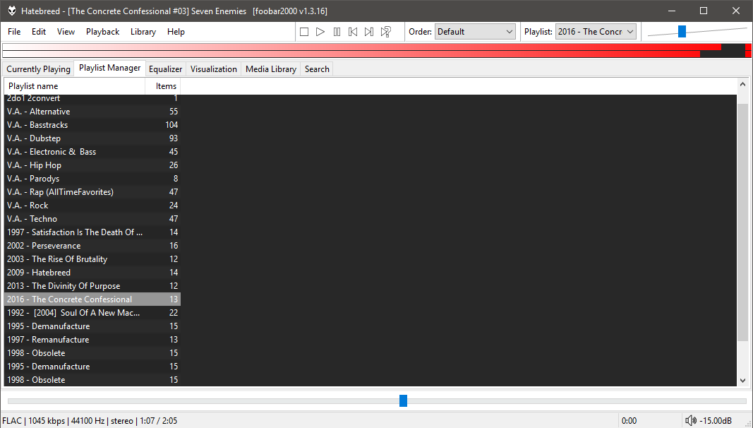The width and height of the screenshot is (753, 428).
Task: Click the 0:00 time field in status bar
Action: pyautogui.click(x=629, y=421)
